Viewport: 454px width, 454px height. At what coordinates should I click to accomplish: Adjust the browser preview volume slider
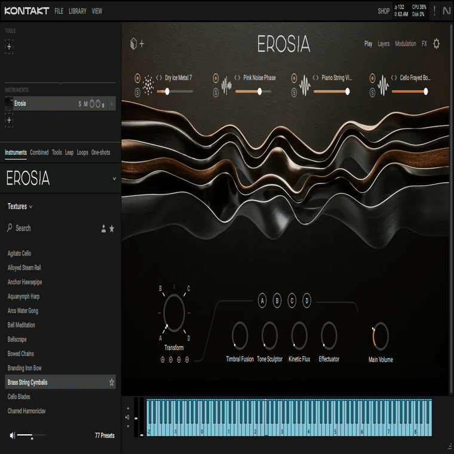click(31, 435)
